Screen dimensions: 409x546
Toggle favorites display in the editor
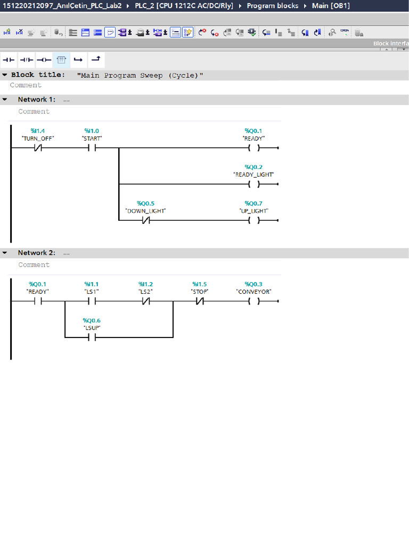point(188,33)
